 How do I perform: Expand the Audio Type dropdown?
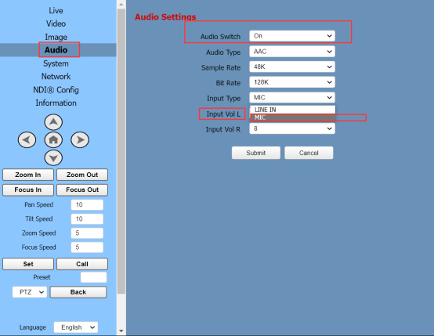(292, 52)
